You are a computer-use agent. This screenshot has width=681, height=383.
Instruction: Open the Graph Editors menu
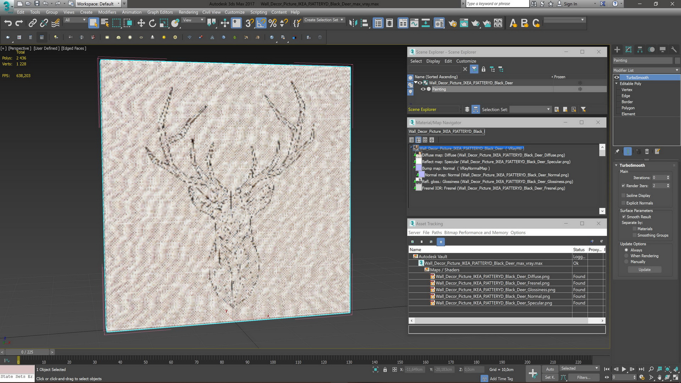pyautogui.click(x=160, y=12)
